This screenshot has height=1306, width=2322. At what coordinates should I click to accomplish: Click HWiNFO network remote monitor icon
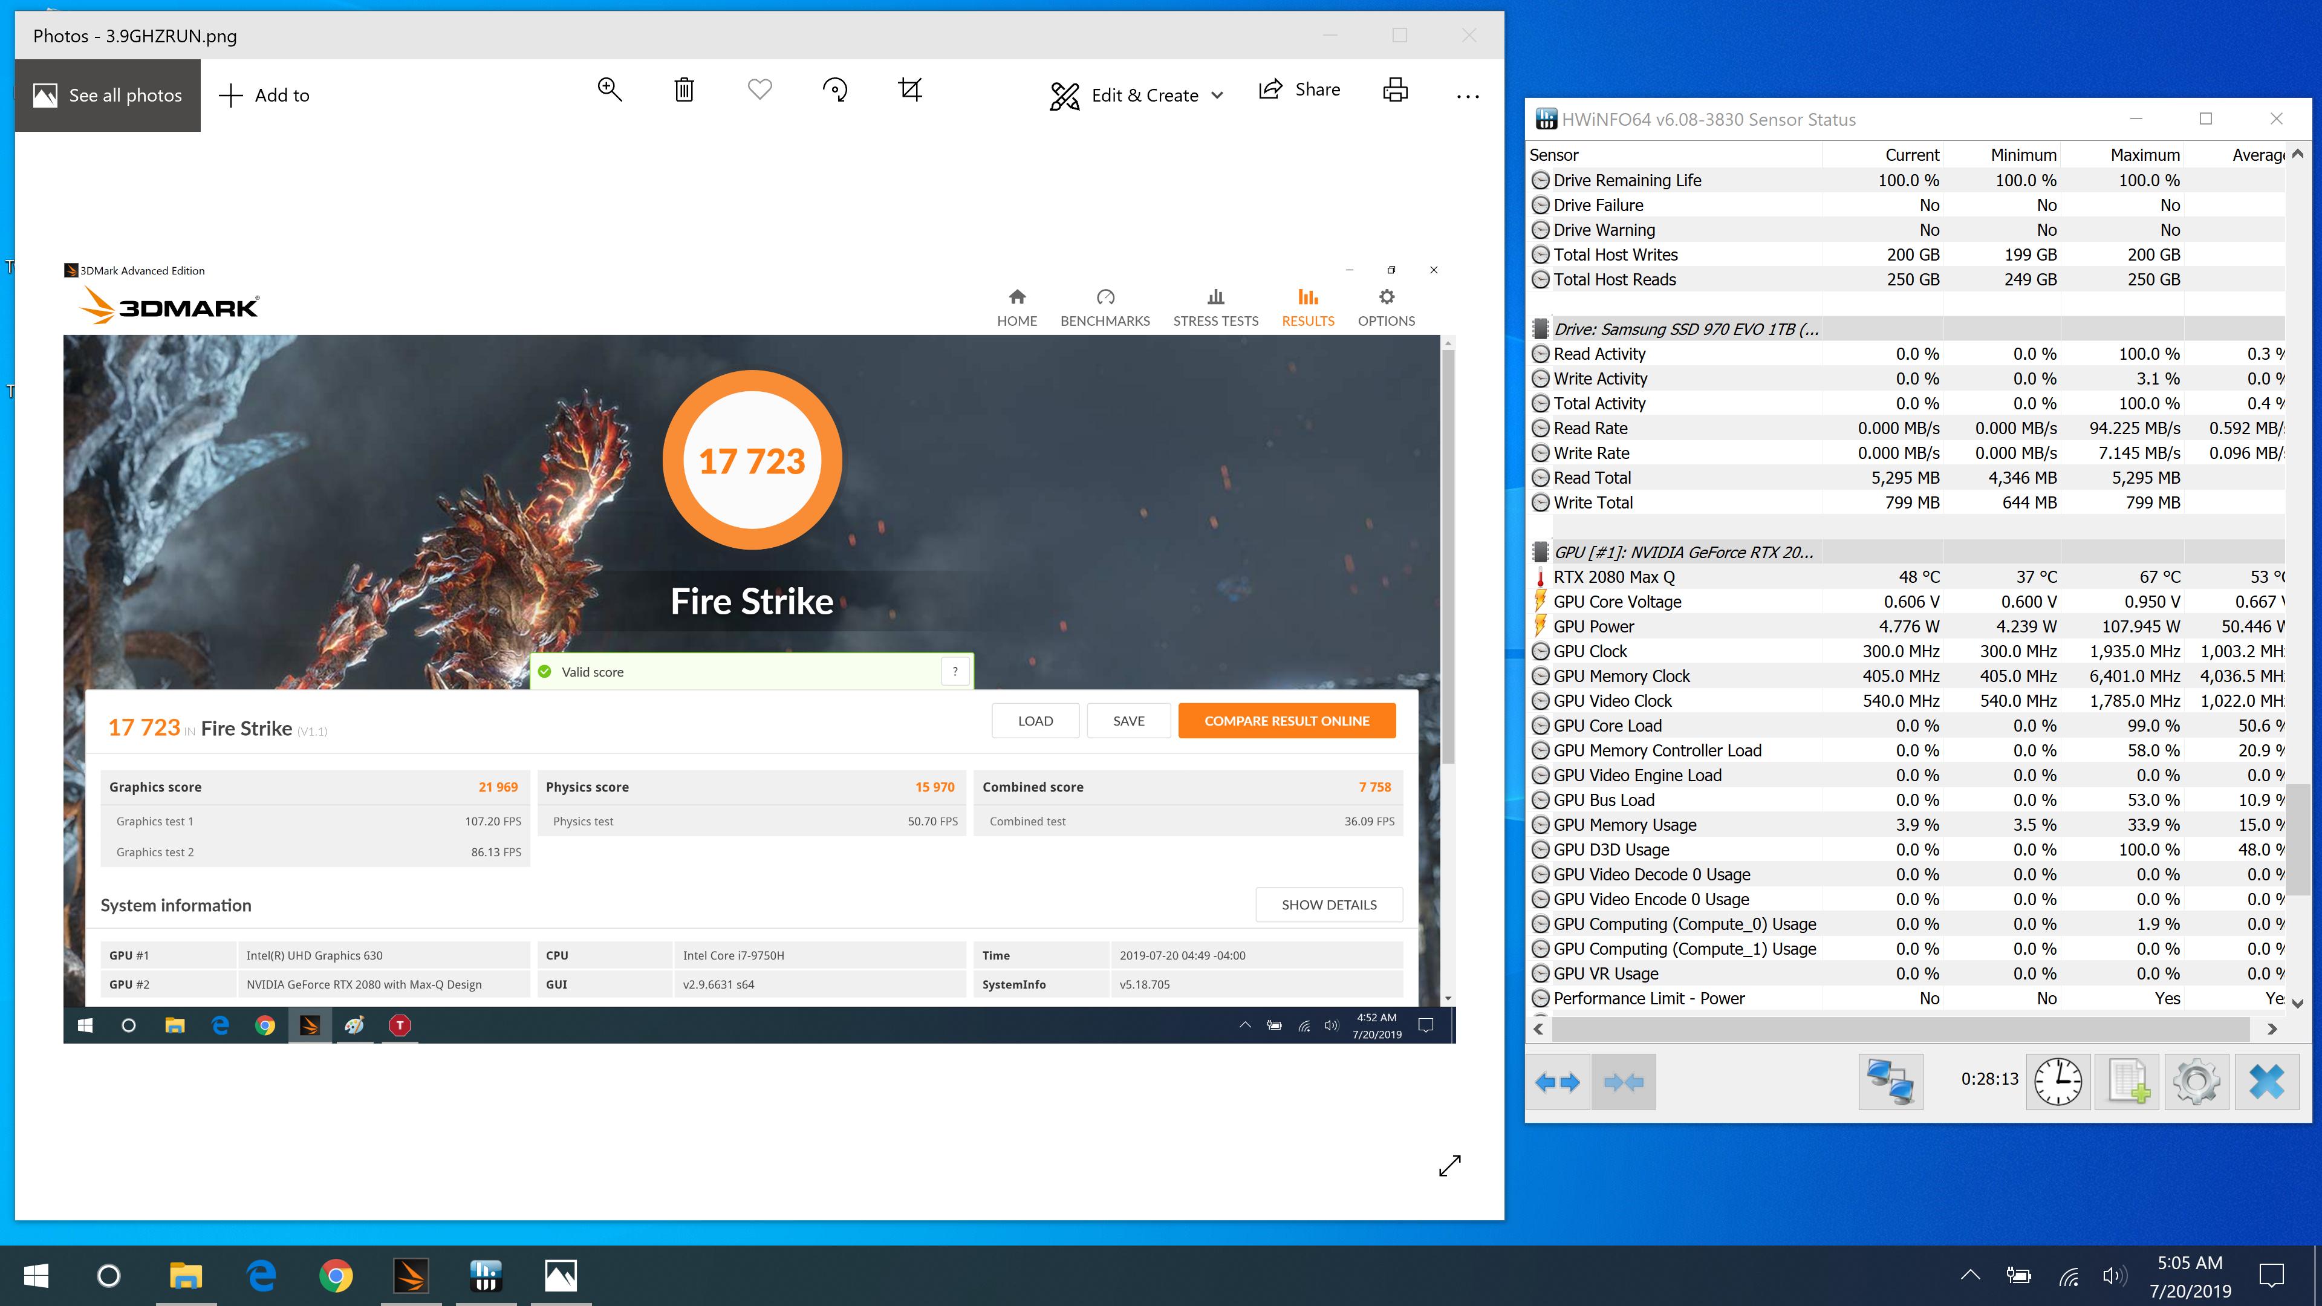(x=1890, y=1080)
